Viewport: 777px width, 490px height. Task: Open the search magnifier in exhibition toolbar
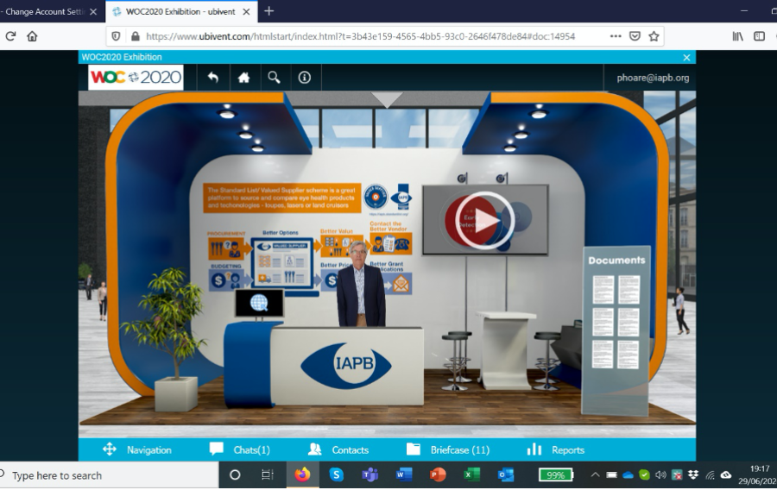click(x=274, y=78)
